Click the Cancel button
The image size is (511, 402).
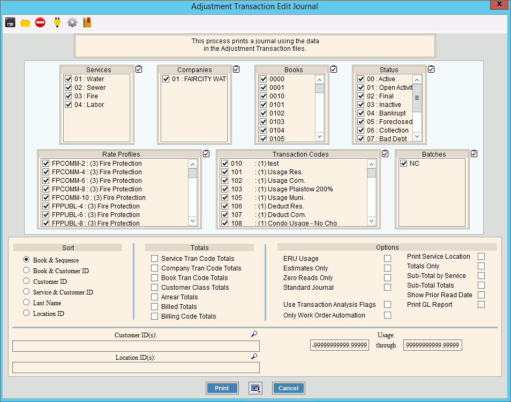tap(288, 389)
